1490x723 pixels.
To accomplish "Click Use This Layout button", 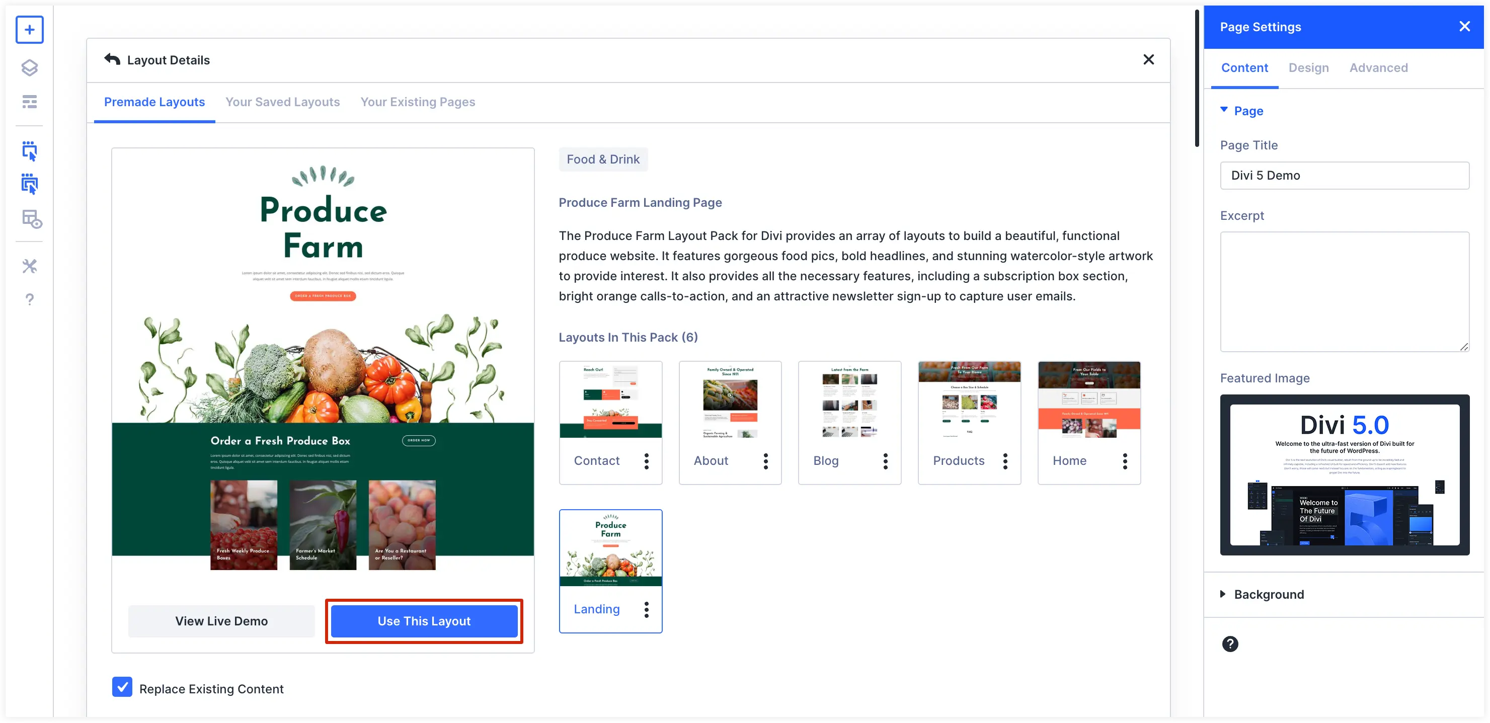I will (x=425, y=620).
